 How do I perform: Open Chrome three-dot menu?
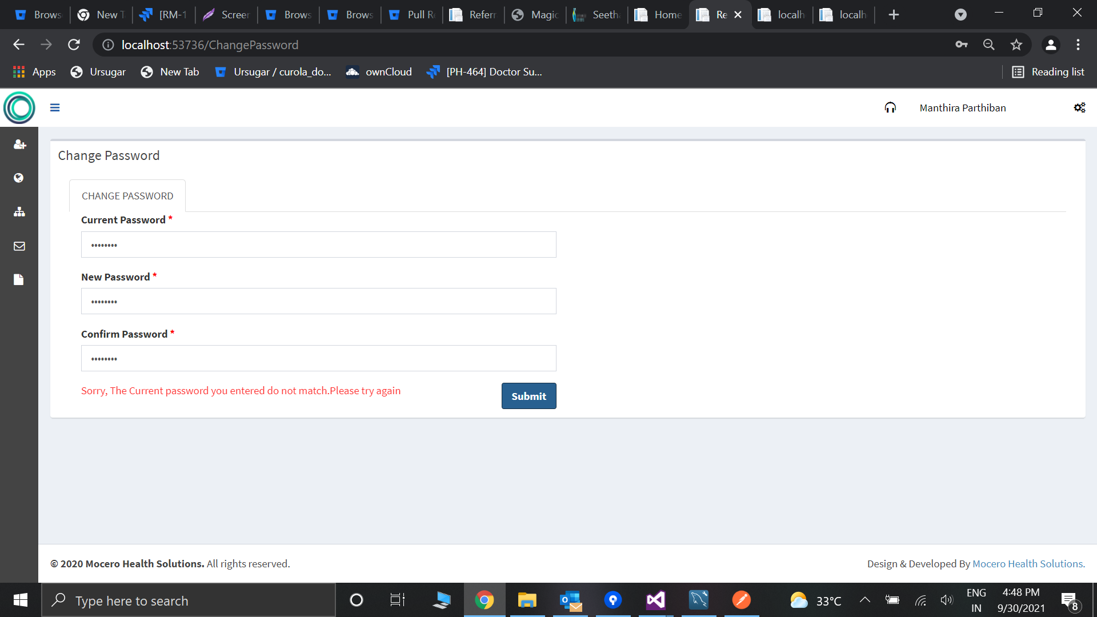(1078, 45)
